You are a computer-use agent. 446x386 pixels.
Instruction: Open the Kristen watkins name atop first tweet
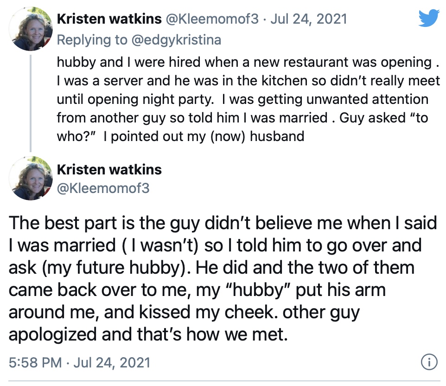tap(109, 19)
